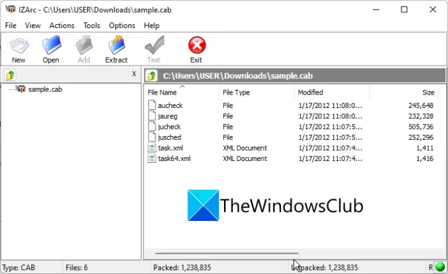The height and width of the screenshot is (274, 448).
Task: Click the greyed Add toolbar icon
Action: 84,45
